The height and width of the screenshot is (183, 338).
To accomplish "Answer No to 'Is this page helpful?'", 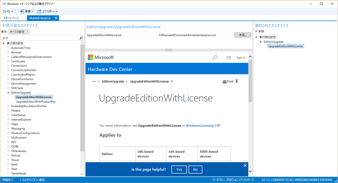I will (x=195, y=169).
